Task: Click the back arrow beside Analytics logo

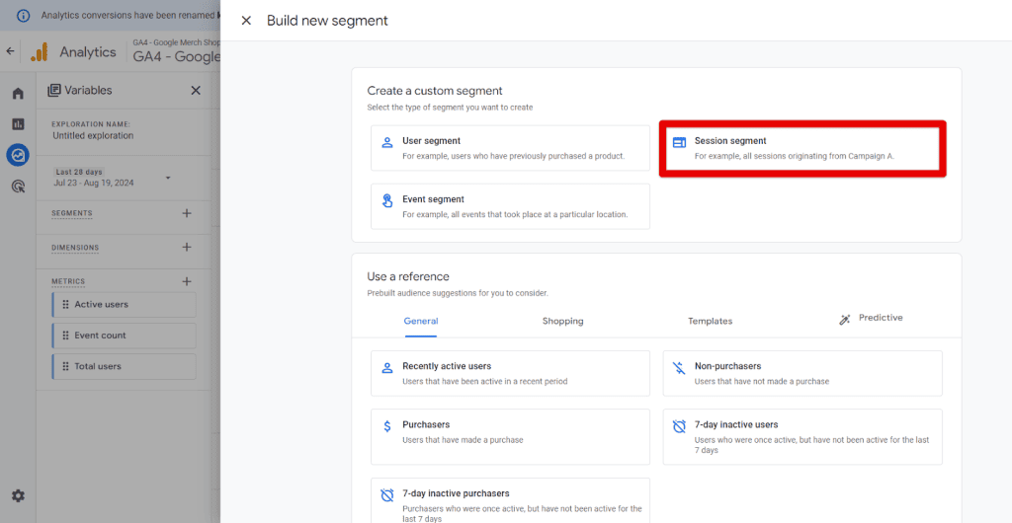Action: (x=11, y=51)
